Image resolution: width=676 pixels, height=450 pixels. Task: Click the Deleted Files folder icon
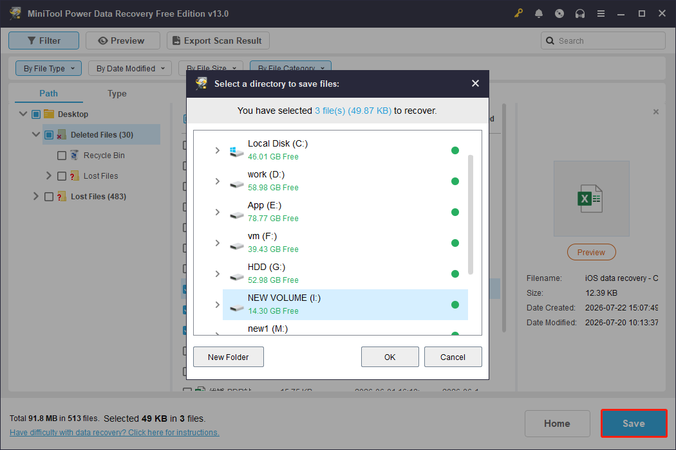[x=62, y=135]
